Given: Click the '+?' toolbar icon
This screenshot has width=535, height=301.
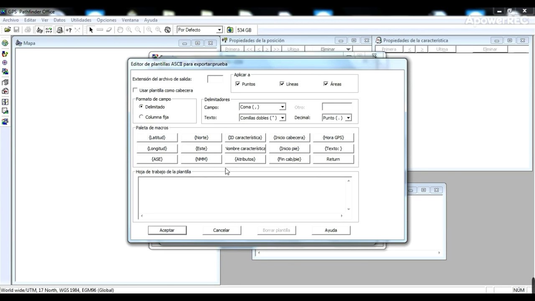Looking at the screenshot, I should click(x=69, y=30).
